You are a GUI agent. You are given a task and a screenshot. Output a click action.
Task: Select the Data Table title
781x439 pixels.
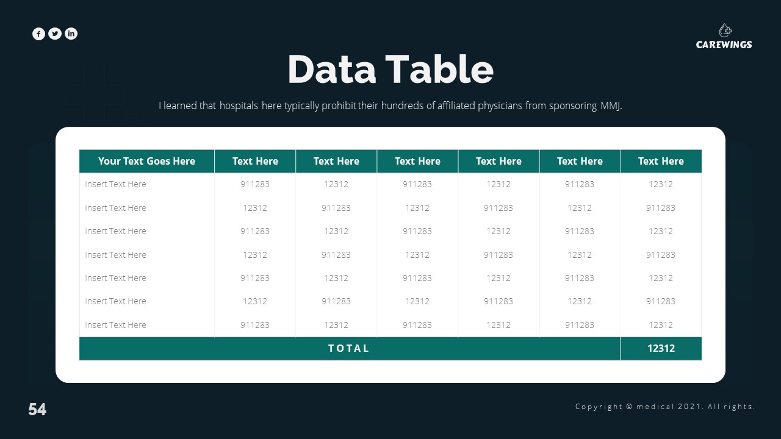[390, 69]
